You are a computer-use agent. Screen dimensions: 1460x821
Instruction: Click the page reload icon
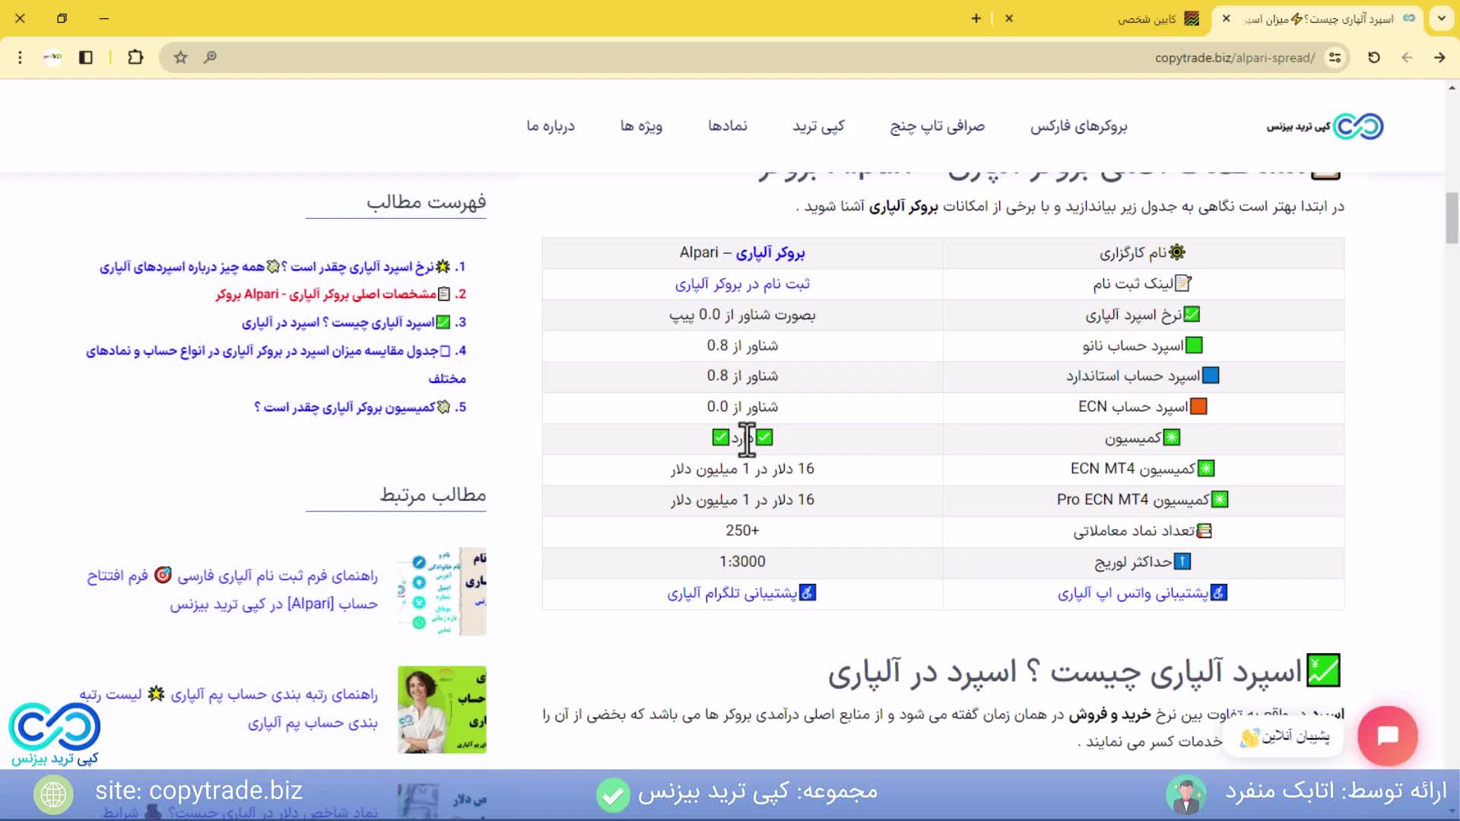1373,57
